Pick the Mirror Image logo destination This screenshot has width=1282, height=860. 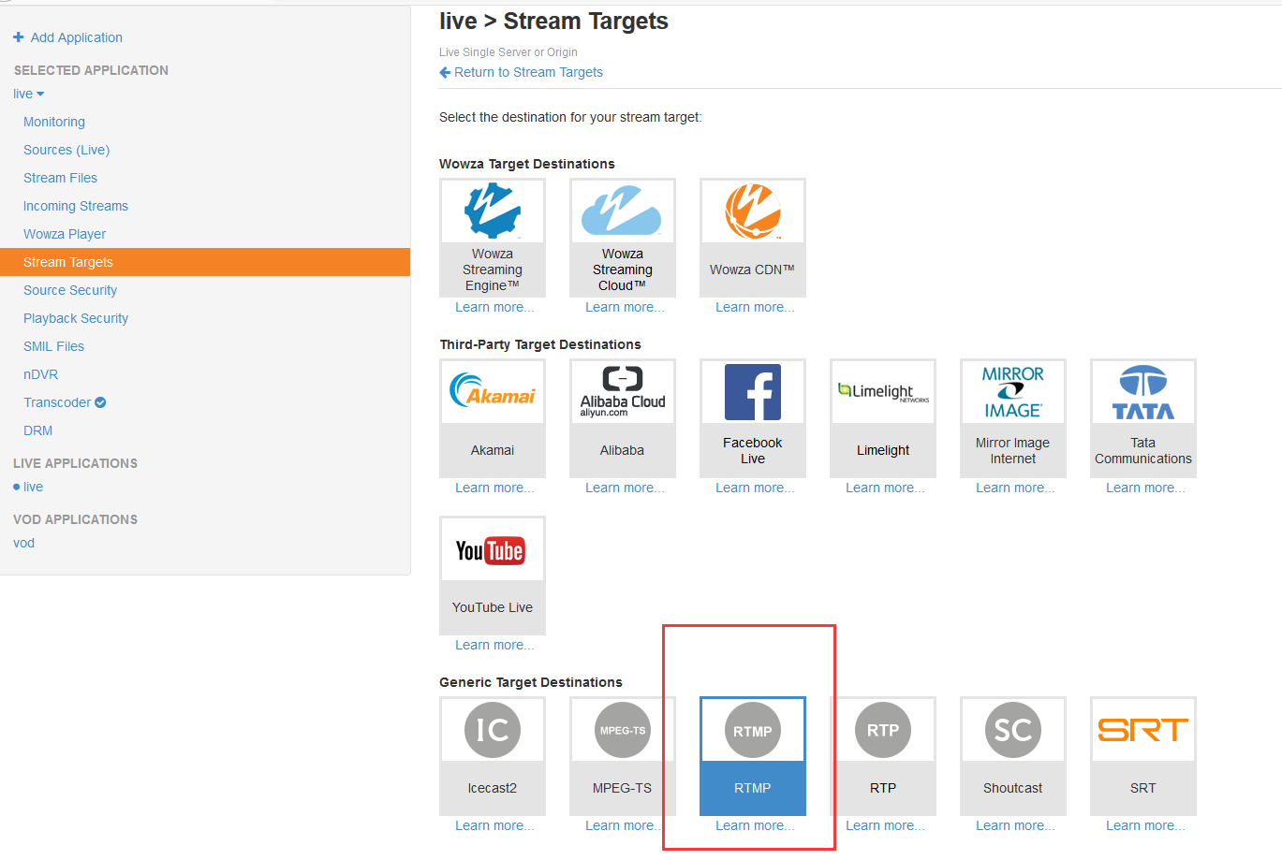click(x=1013, y=392)
